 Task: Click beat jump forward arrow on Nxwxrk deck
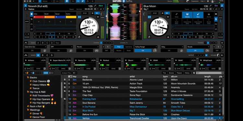pyautogui.click(x=73, y=37)
